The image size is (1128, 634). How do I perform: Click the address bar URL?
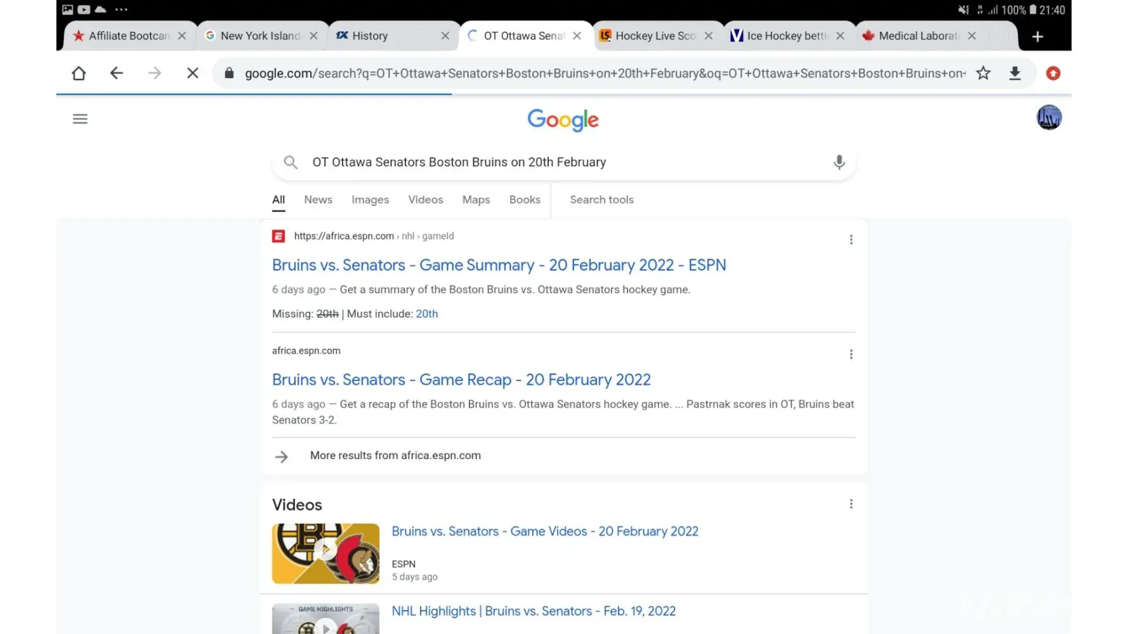(x=605, y=74)
